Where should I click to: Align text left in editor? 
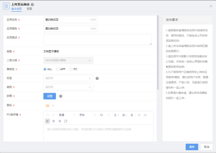point(48,121)
